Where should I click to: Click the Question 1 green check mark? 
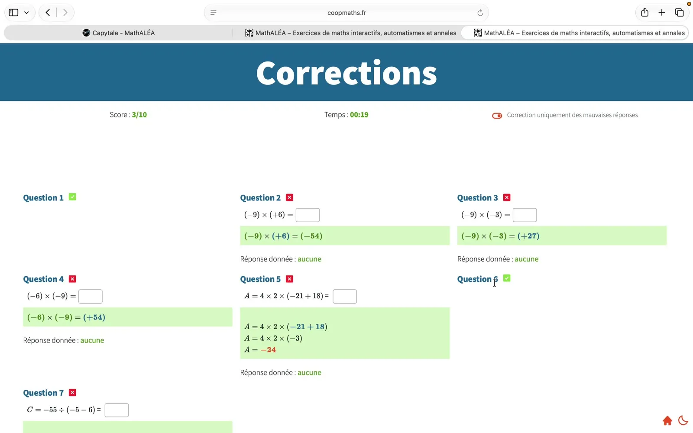72,197
